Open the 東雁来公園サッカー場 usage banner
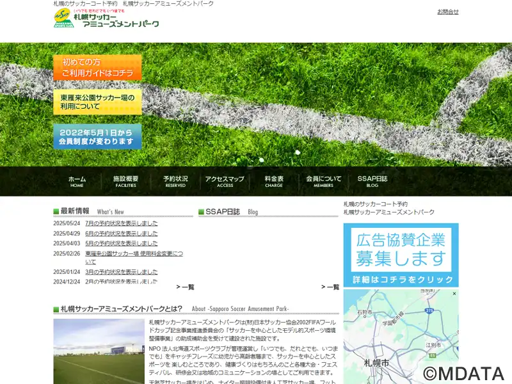Image resolution: width=512 pixels, height=384 pixels. 97,102
